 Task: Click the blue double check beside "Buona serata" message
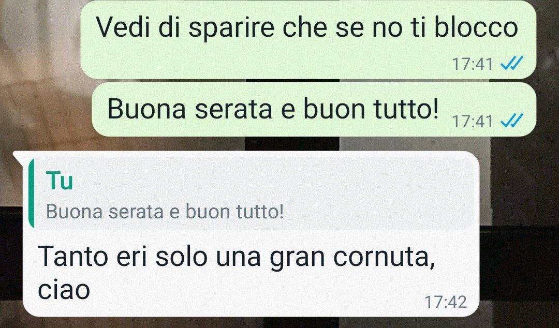click(512, 121)
